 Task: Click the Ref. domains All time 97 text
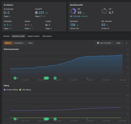point(105,28)
